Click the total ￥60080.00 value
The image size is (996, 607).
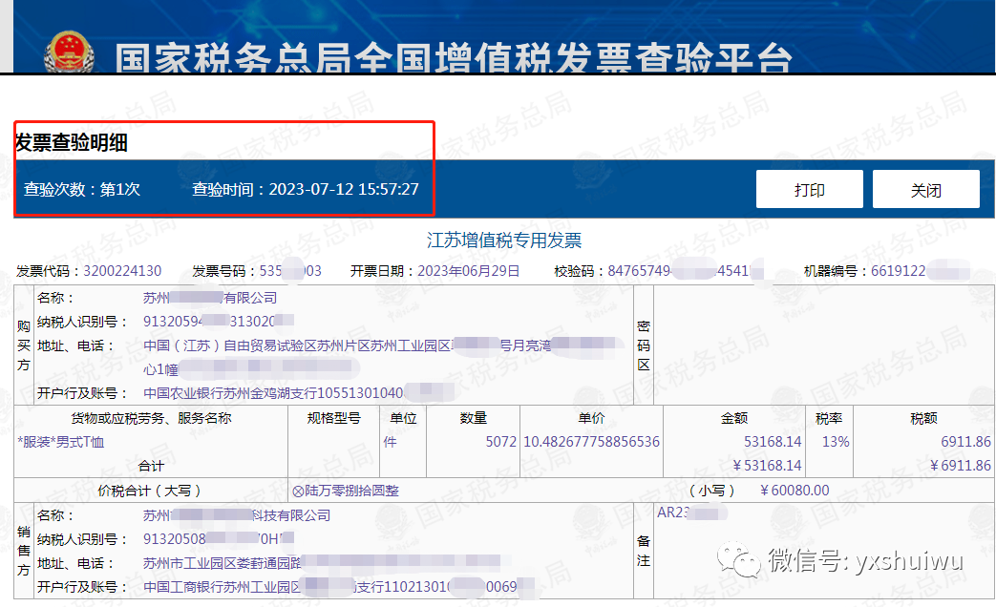coord(794,491)
